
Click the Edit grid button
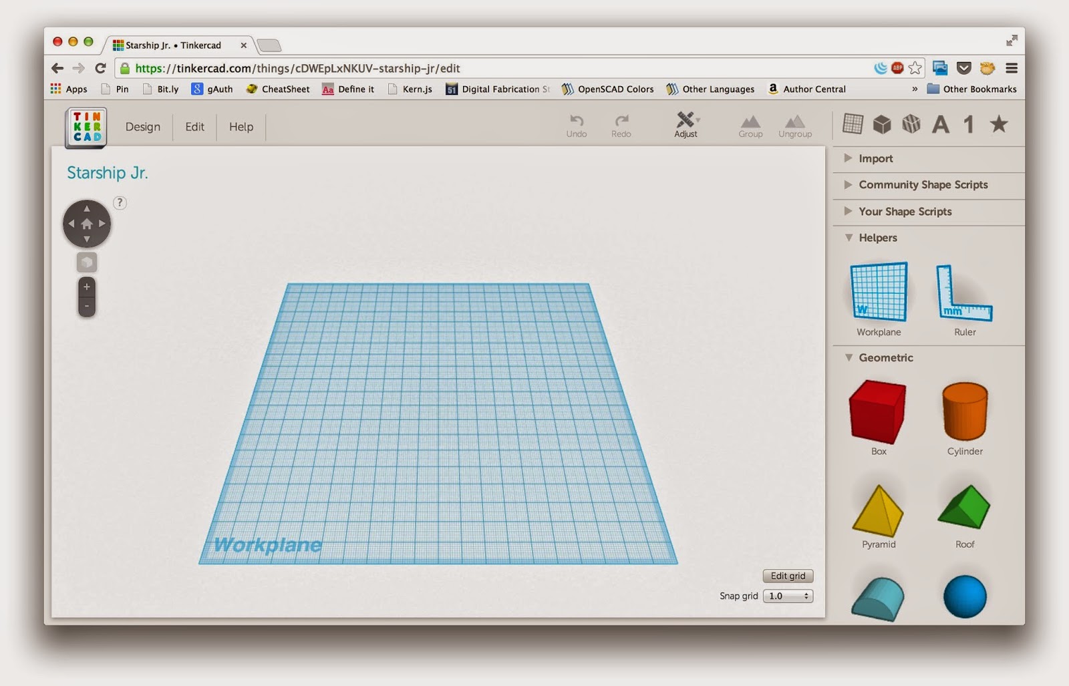point(788,576)
